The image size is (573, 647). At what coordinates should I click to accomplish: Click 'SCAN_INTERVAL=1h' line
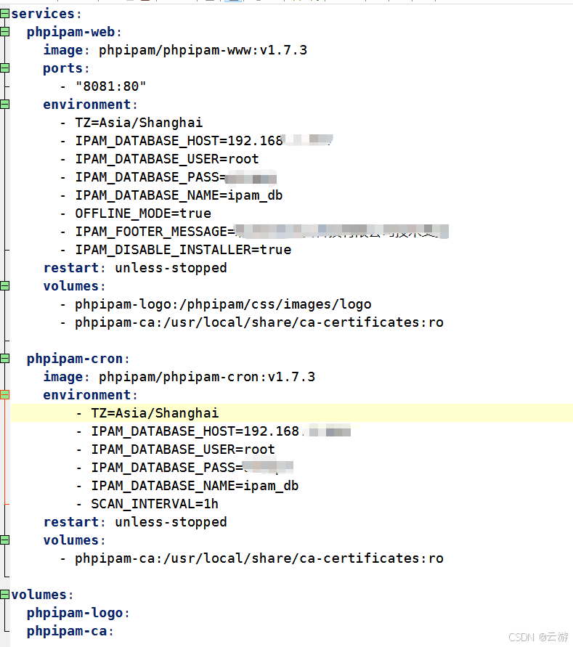pyautogui.click(x=155, y=504)
